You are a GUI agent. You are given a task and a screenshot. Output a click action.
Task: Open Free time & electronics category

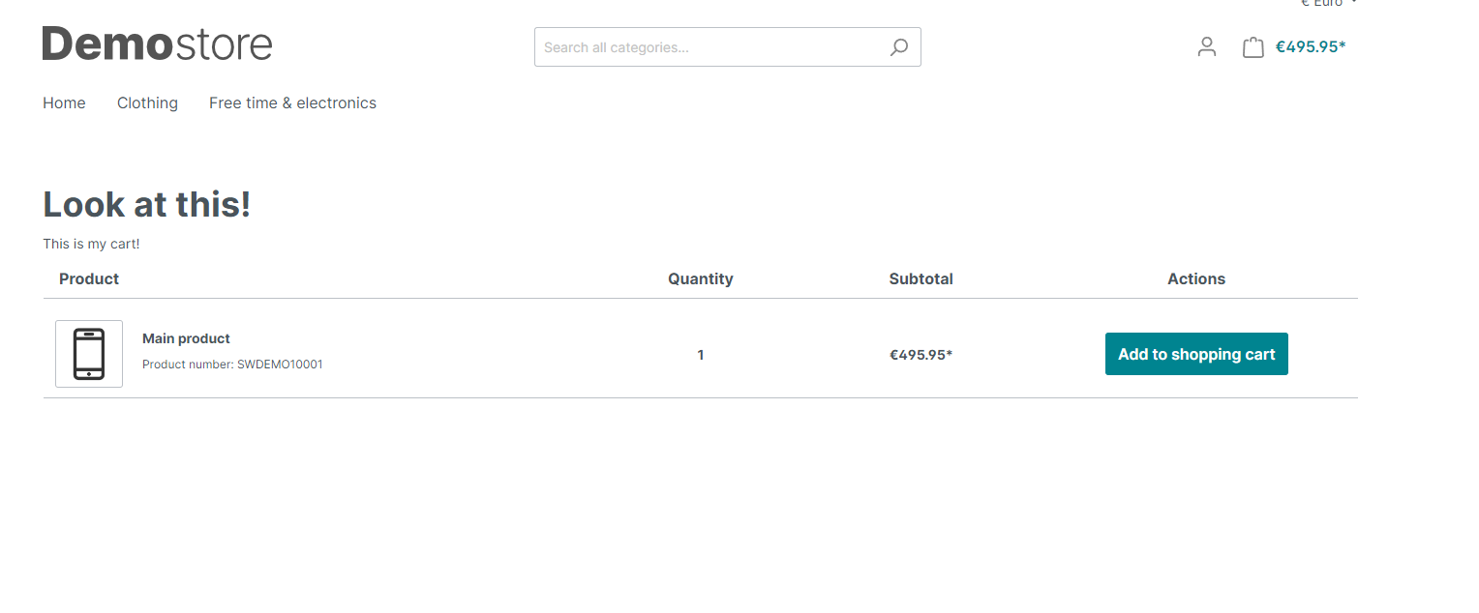[292, 103]
